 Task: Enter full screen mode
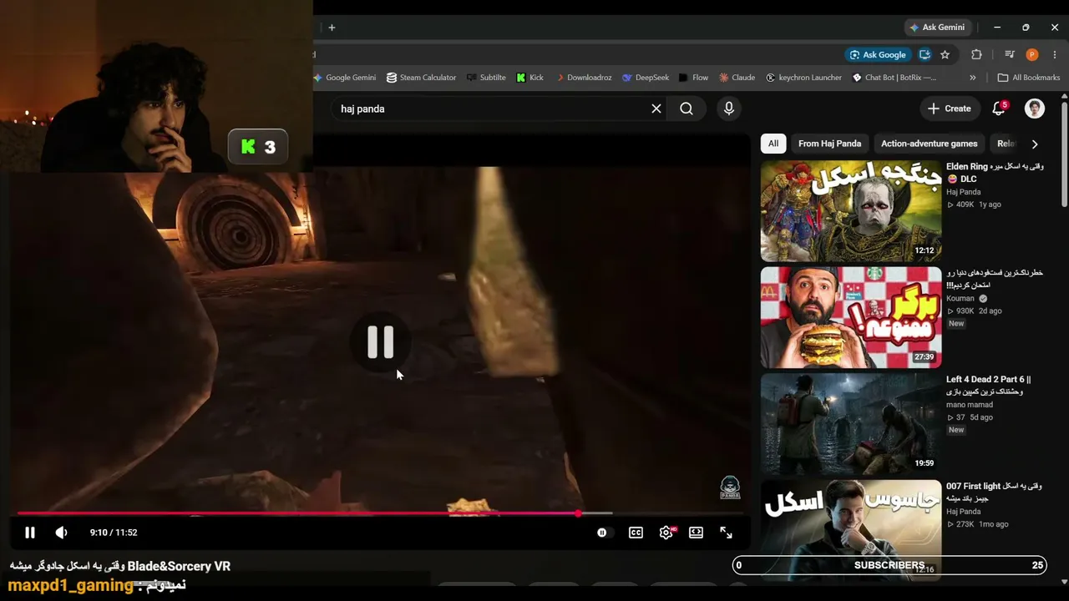[x=726, y=533]
